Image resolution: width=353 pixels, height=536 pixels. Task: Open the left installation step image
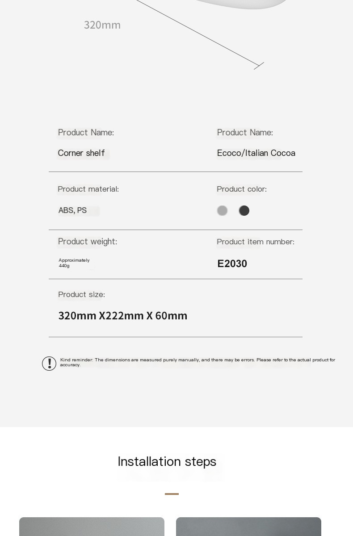(x=92, y=527)
